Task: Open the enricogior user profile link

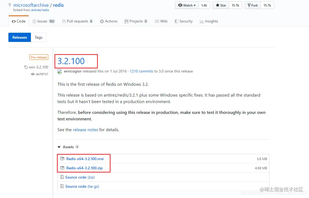Action: click(73, 71)
